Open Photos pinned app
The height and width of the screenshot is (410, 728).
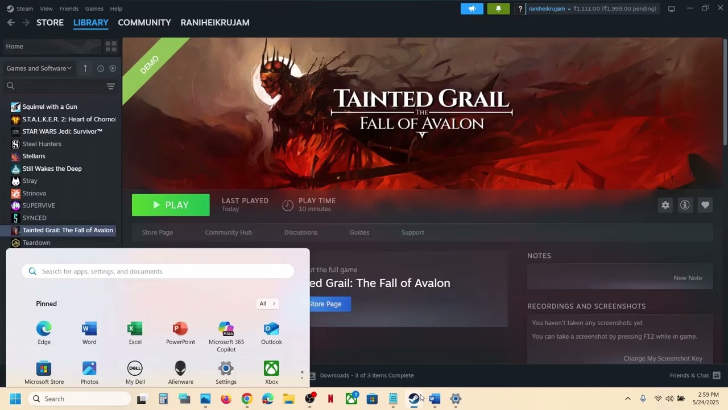point(89,373)
